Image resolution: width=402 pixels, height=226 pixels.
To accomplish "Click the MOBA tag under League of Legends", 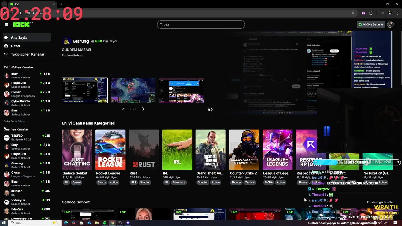I will pyautogui.click(x=269, y=182).
